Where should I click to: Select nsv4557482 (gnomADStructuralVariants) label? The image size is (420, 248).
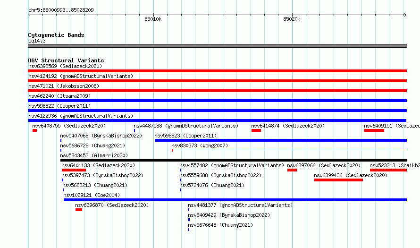click(232, 165)
